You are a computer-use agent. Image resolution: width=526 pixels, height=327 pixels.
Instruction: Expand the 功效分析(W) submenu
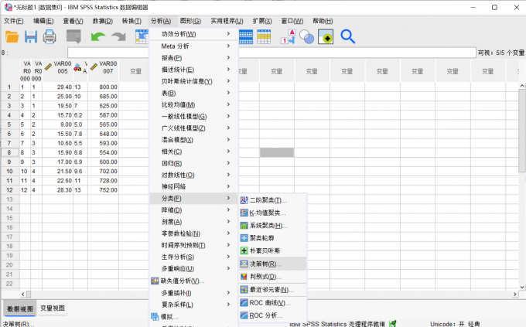pyautogui.click(x=193, y=34)
